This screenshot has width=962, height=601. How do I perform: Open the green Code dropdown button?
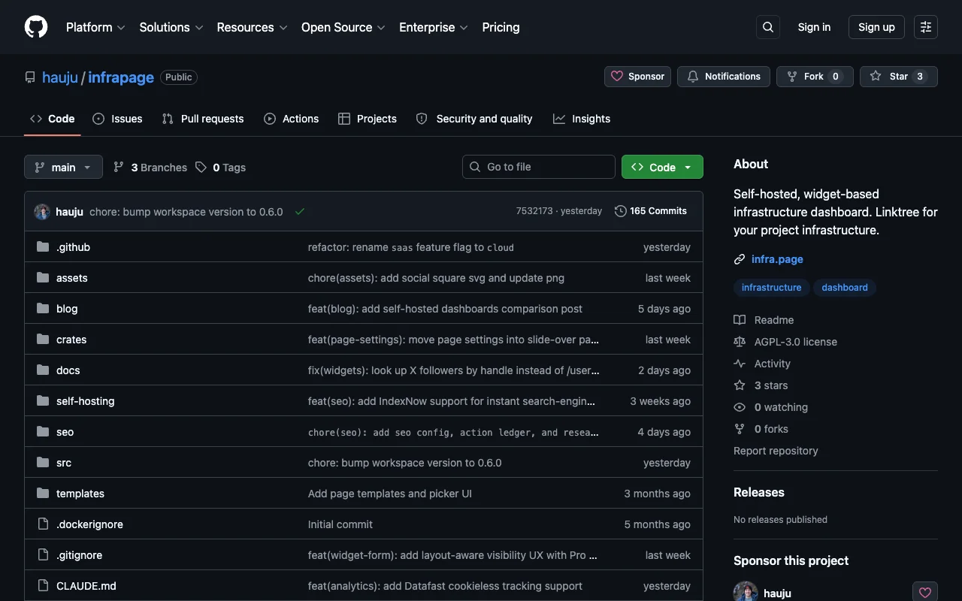(x=662, y=167)
